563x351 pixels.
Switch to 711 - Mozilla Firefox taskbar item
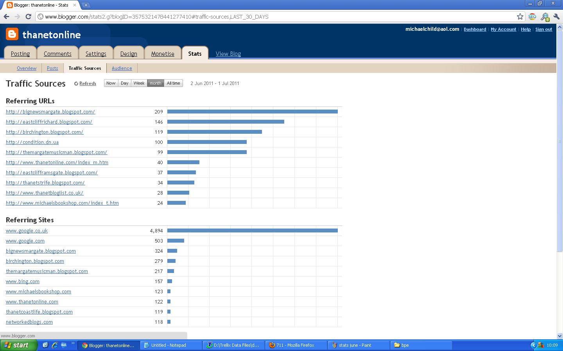pos(296,345)
